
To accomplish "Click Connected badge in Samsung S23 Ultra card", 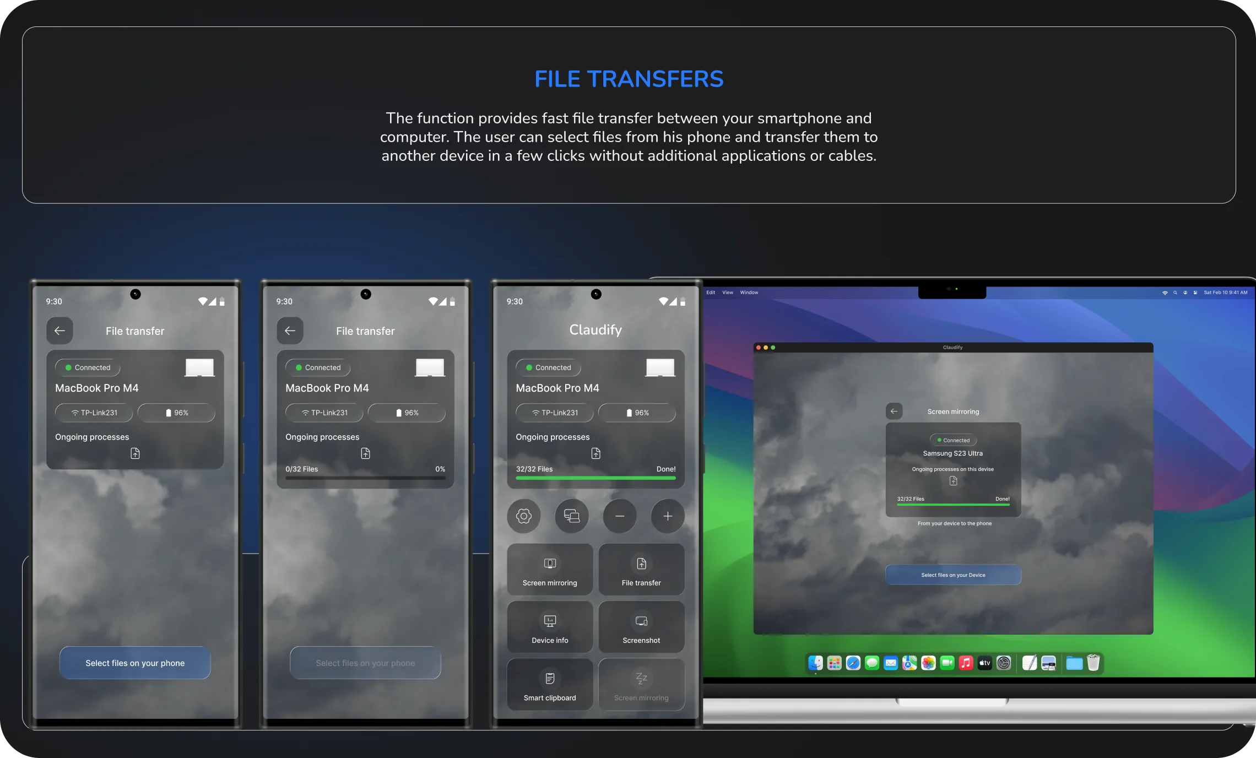I will click(x=953, y=440).
